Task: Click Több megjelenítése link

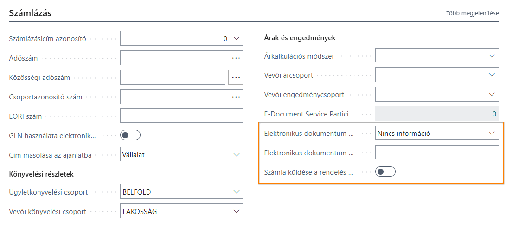Action: tap(472, 13)
